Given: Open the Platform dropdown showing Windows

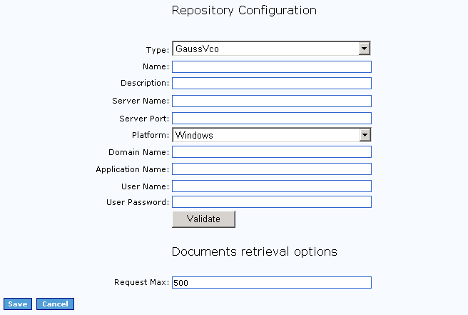Looking at the screenshot, I should point(271,135).
